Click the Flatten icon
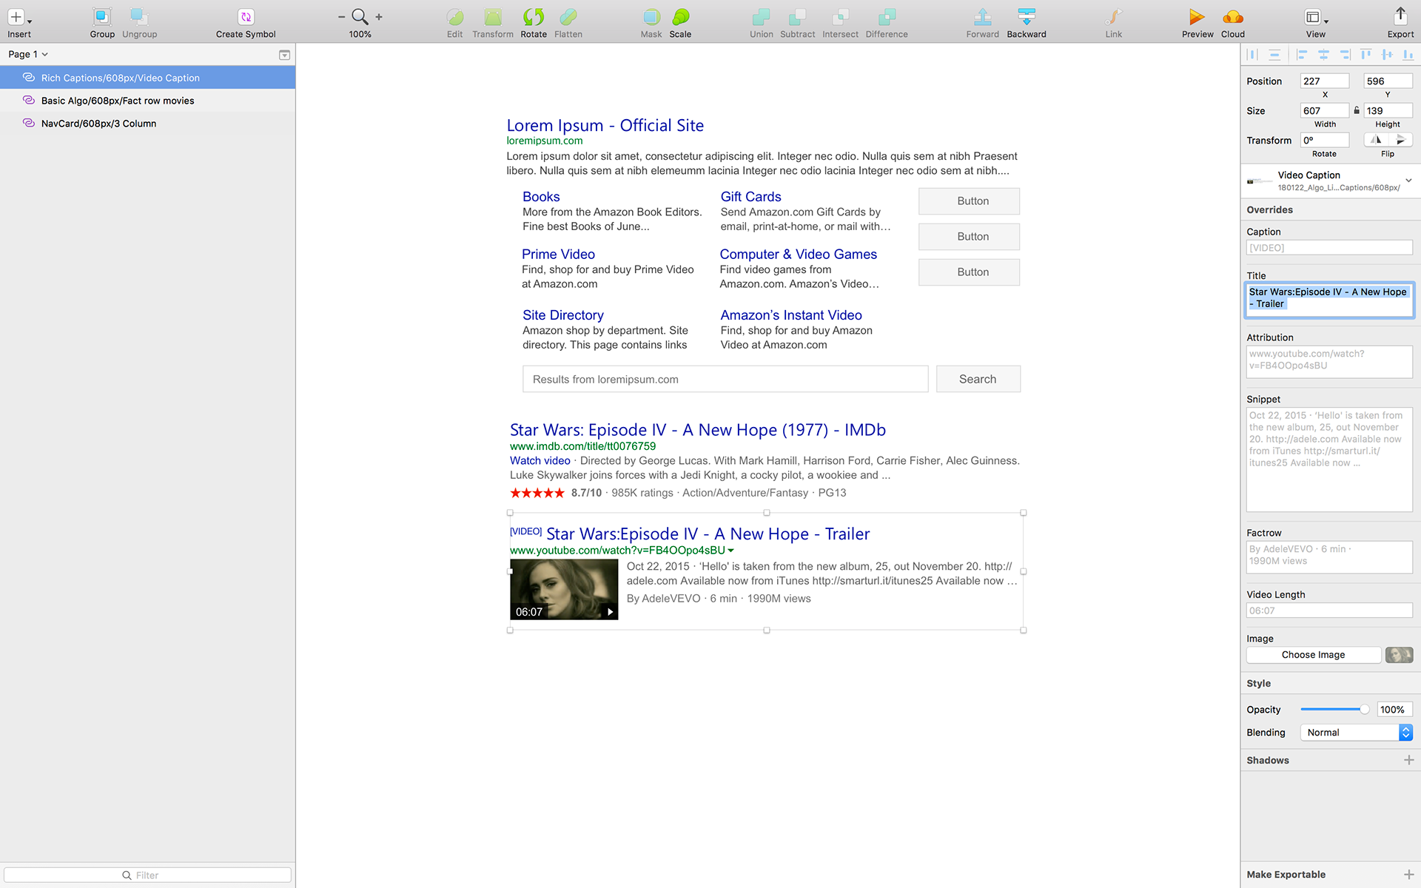The height and width of the screenshot is (888, 1421). 568,17
